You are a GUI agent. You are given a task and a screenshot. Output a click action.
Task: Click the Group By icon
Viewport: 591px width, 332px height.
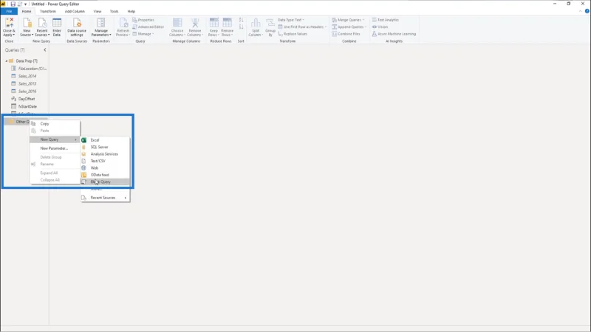pos(270,23)
